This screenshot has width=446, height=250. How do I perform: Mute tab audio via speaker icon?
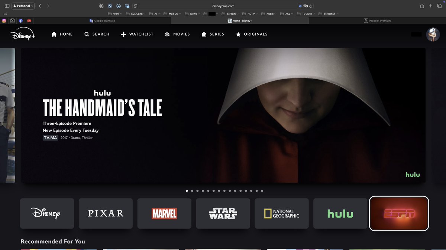(x=300, y=6)
